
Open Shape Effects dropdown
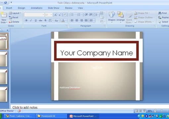tap(144, 22)
